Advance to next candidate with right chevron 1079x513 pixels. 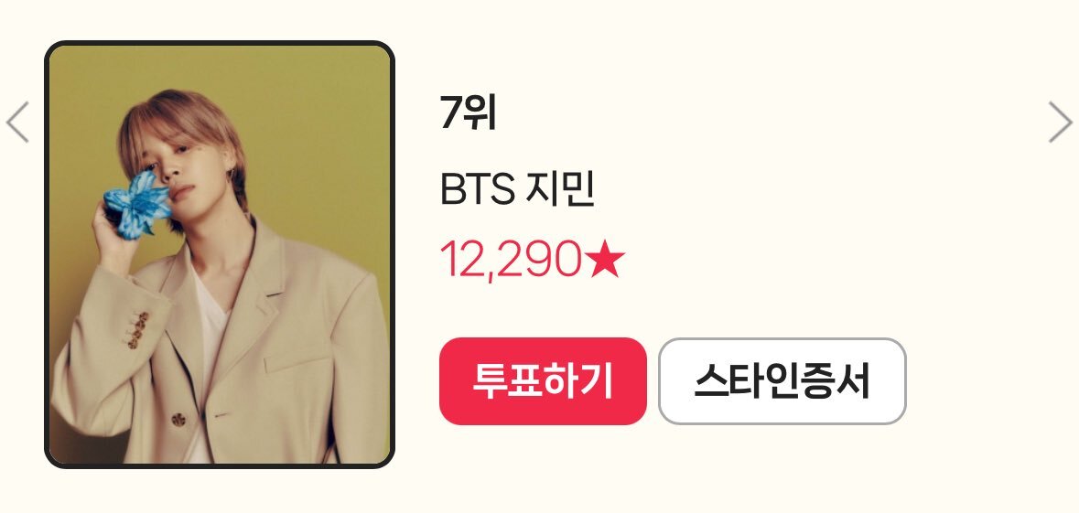[1061, 123]
